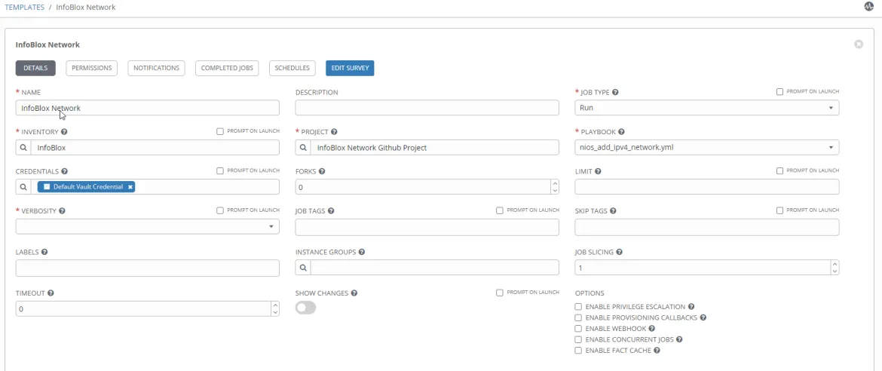
Task: Show help for Job Type field
Action: point(615,92)
